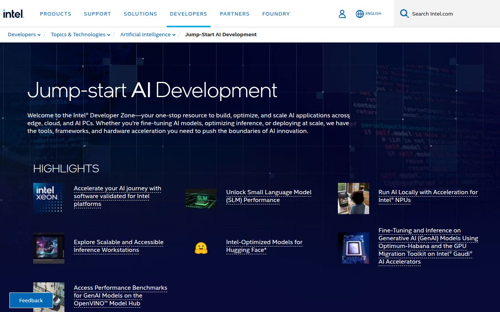Click the globe language icon
Screen dimensions: 500x312
[360, 14]
